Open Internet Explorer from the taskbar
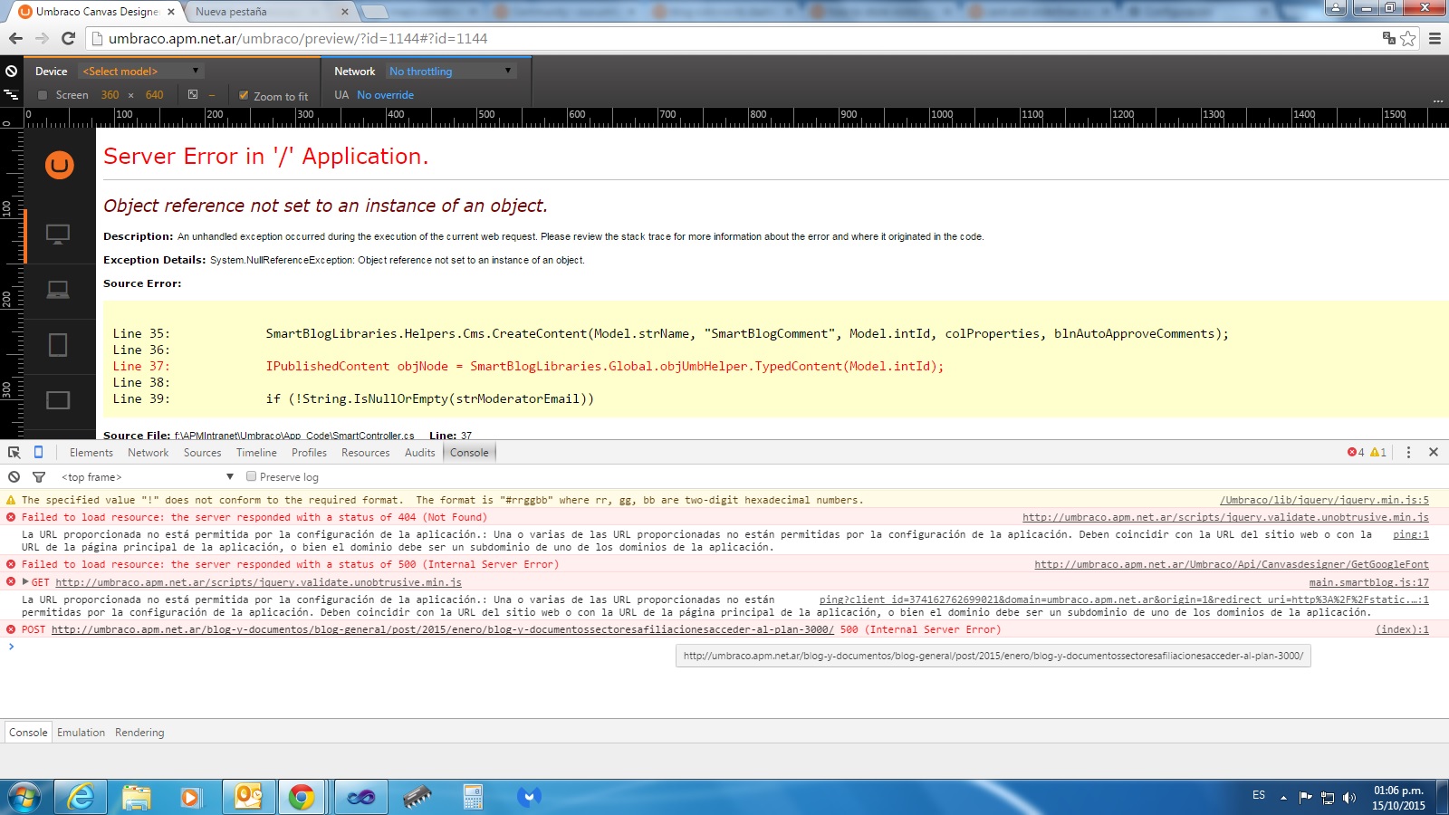1449x815 pixels. pyautogui.click(x=81, y=797)
